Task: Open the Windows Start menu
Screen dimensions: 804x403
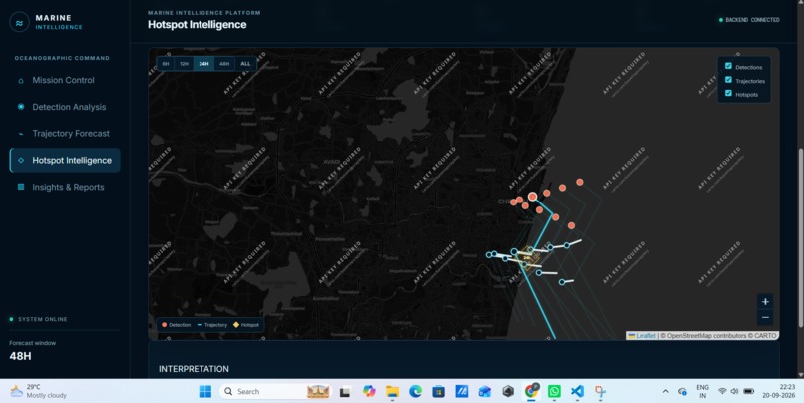Action: (205, 392)
